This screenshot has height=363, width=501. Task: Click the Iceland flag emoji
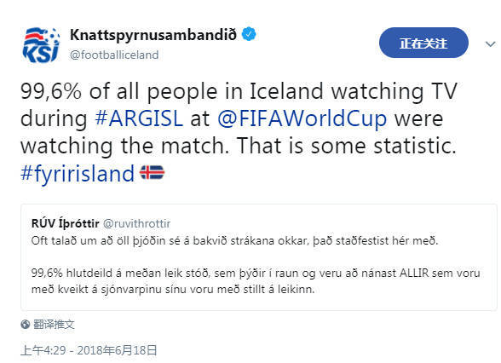tap(152, 172)
